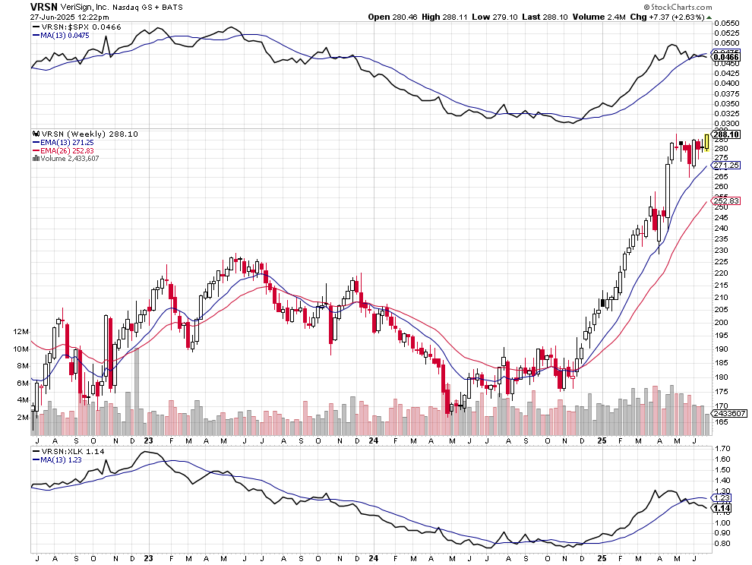This screenshot has width=752, height=565.
Task: Click the red EMA(26) 252.83 legend line marker
Action: pyautogui.click(x=36, y=150)
